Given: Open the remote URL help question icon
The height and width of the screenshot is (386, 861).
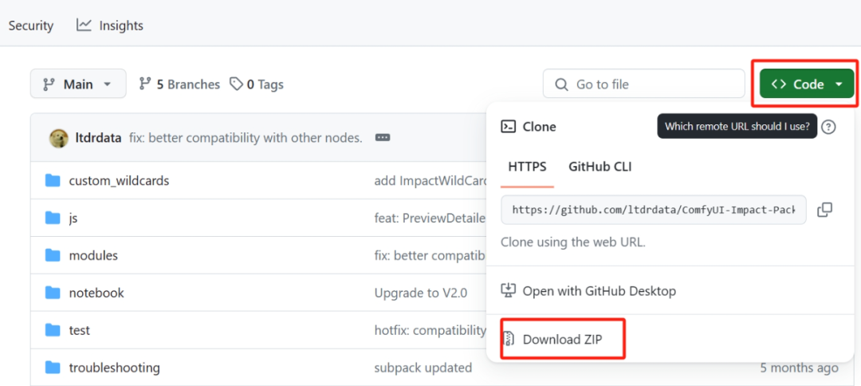Looking at the screenshot, I should [828, 127].
